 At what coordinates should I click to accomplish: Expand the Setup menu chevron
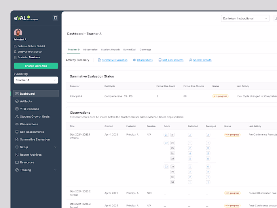click(55, 147)
